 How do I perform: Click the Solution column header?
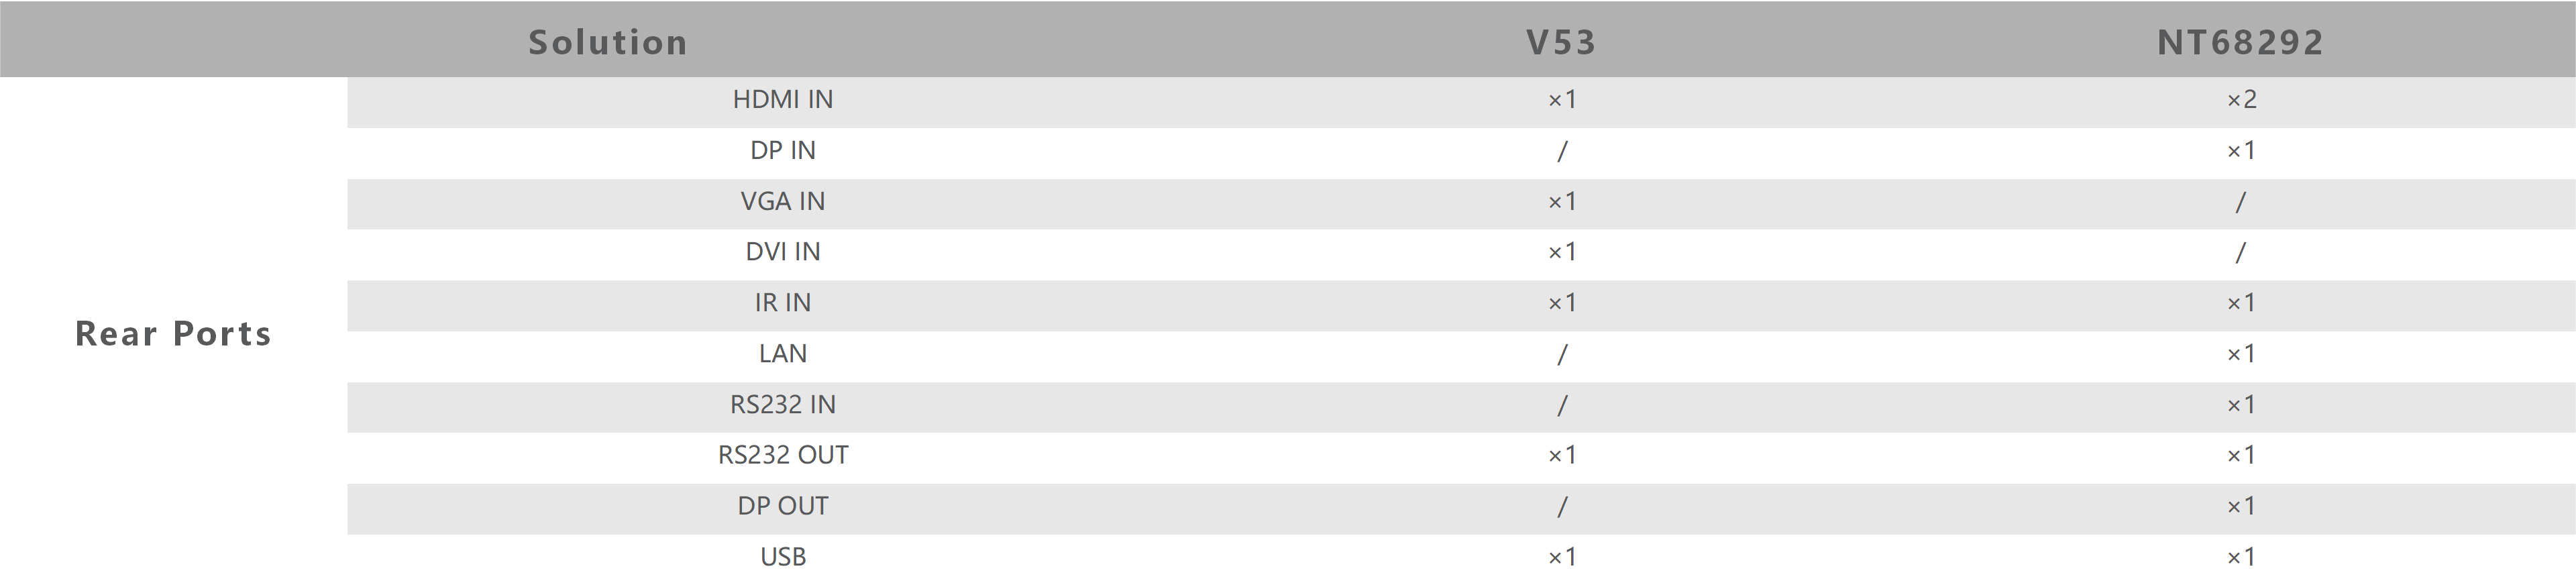click(607, 42)
